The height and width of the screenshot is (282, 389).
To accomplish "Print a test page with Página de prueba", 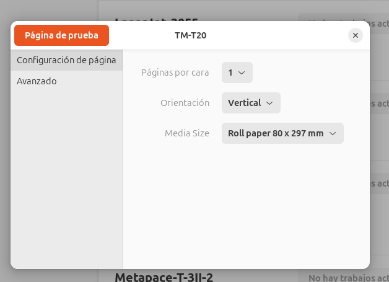I will click(x=61, y=35).
